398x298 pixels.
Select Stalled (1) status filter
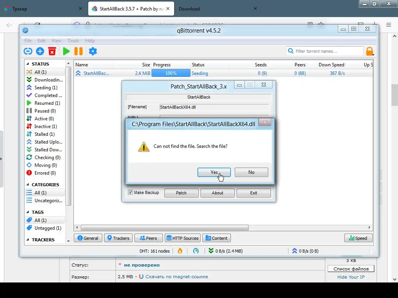[45, 134]
